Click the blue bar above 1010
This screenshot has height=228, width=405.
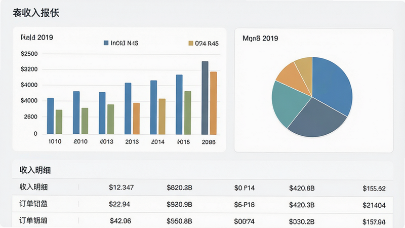tap(50, 116)
